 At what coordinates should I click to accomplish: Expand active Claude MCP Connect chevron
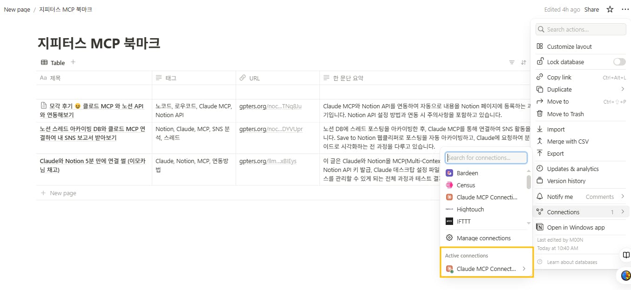[524, 269]
